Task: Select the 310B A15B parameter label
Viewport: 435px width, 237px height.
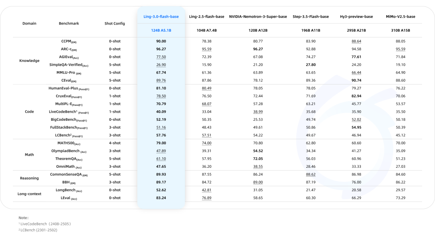Action: pos(400,31)
